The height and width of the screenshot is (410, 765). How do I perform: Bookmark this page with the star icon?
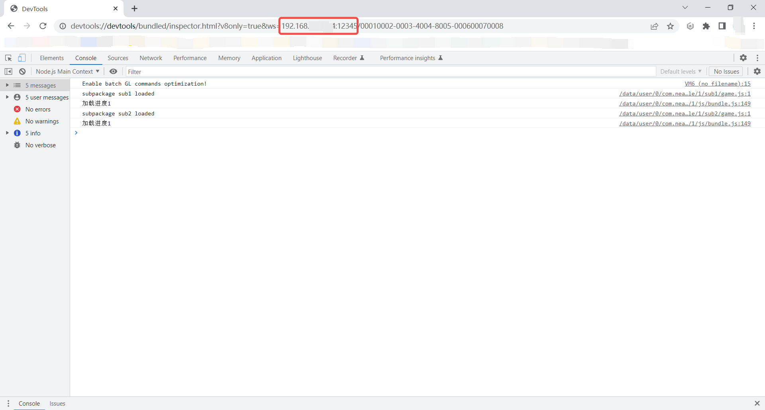(671, 26)
